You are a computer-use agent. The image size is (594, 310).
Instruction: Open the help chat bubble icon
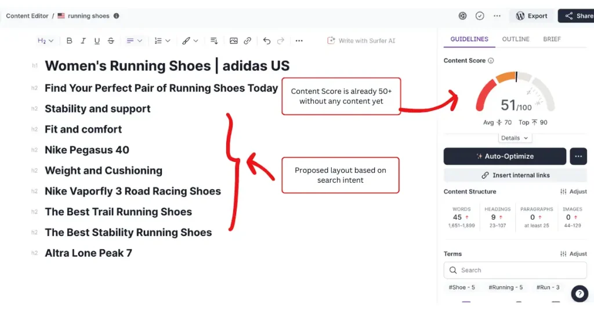click(x=579, y=293)
